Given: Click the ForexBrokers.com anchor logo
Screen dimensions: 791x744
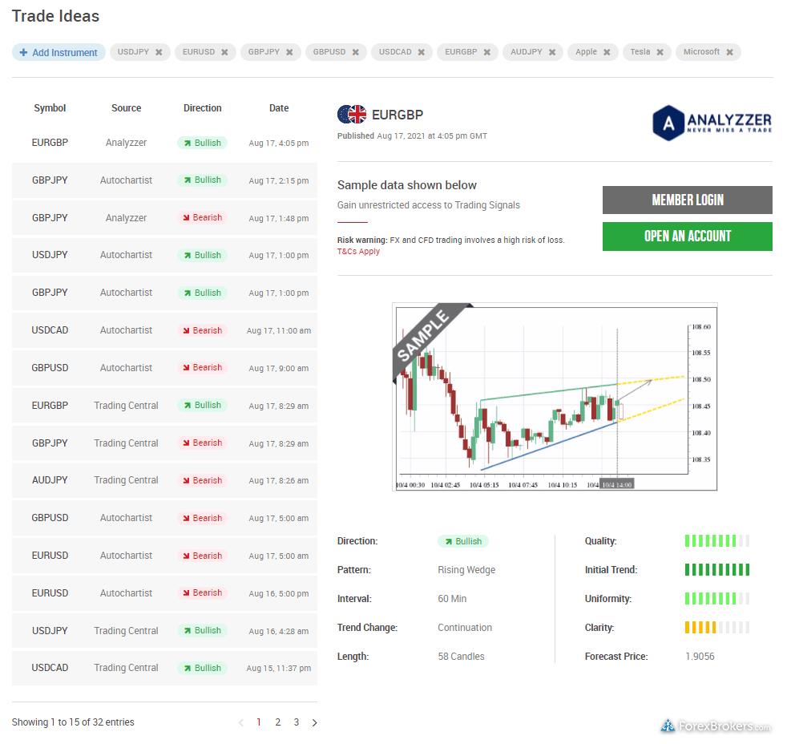Looking at the screenshot, I should pos(668,724).
